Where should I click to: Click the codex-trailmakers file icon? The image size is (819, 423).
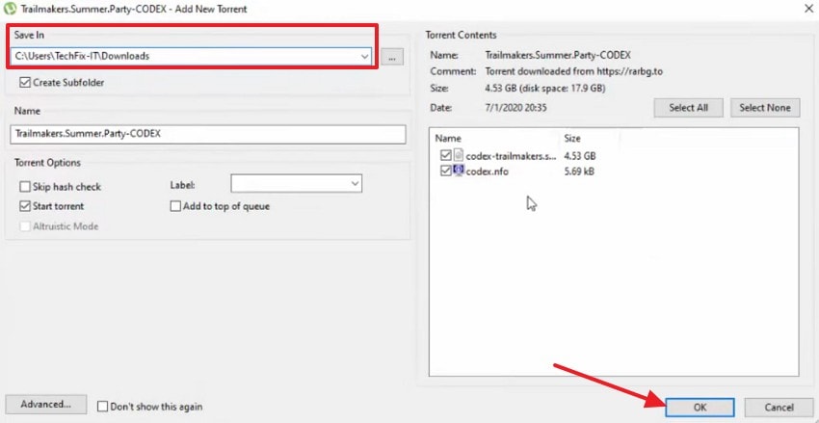click(x=458, y=156)
